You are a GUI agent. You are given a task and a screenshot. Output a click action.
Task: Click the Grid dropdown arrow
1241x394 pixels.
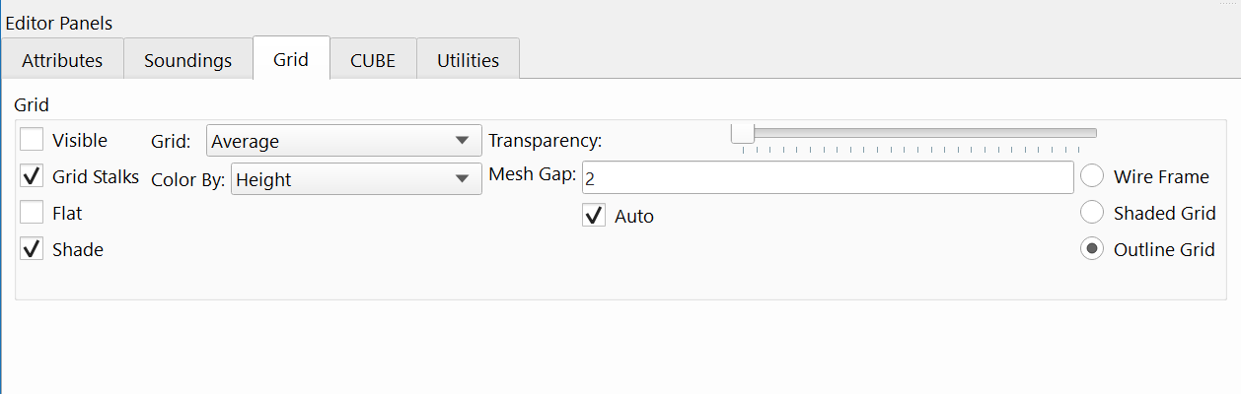462,141
